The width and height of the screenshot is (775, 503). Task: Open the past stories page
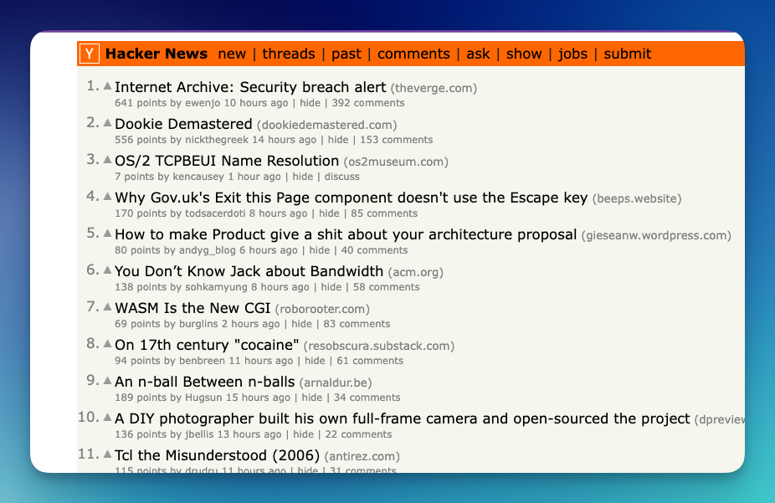pyautogui.click(x=346, y=54)
